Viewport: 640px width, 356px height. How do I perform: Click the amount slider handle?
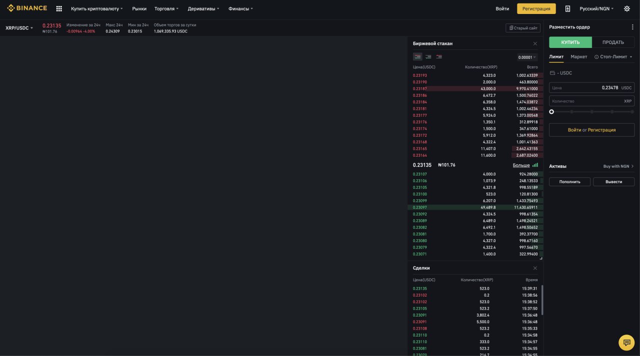click(x=551, y=112)
